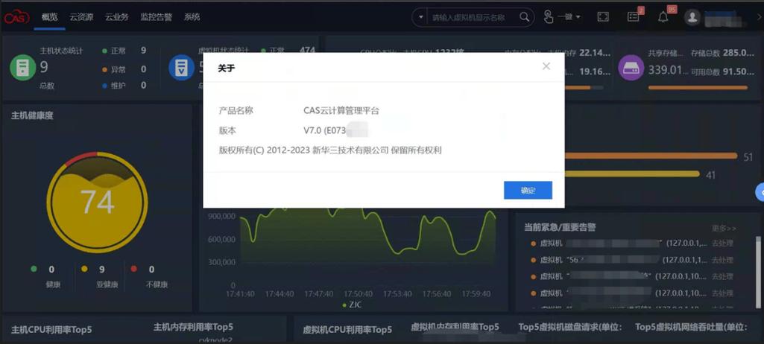This screenshot has width=764, height=344.
Task: Click the user avatar icon
Action: [x=692, y=18]
